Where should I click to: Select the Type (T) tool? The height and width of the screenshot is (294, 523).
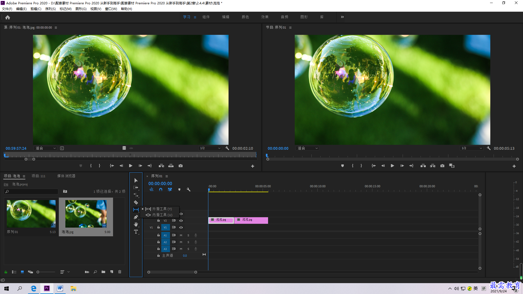tap(136, 232)
